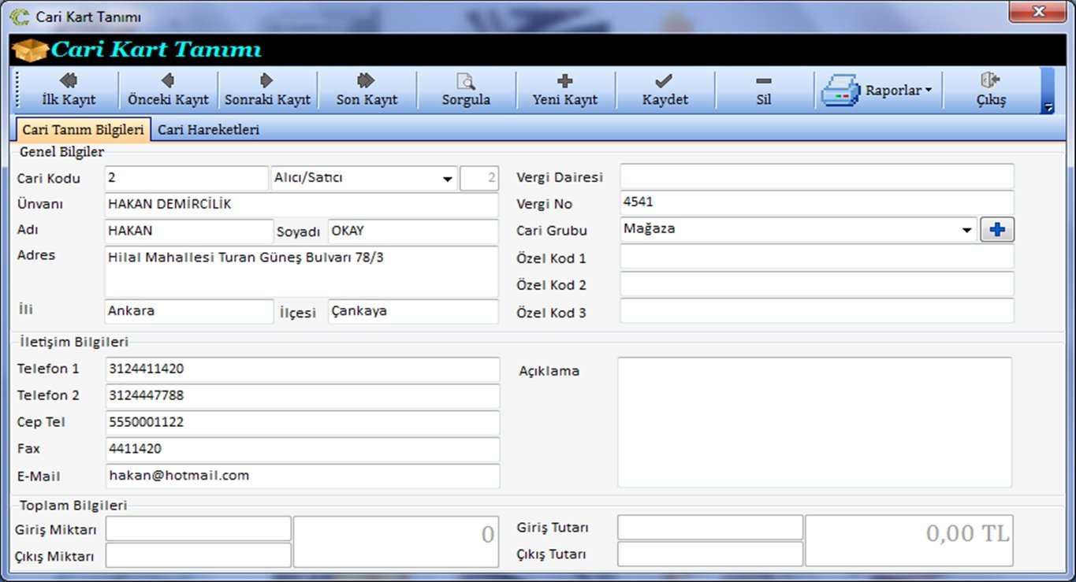Switch to Cari Hareketleri tab
Image resolution: width=1076 pixels, height=582 pixels.
coord(208,130)
